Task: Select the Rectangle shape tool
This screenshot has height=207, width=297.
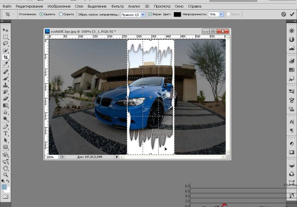Action: 6,147
